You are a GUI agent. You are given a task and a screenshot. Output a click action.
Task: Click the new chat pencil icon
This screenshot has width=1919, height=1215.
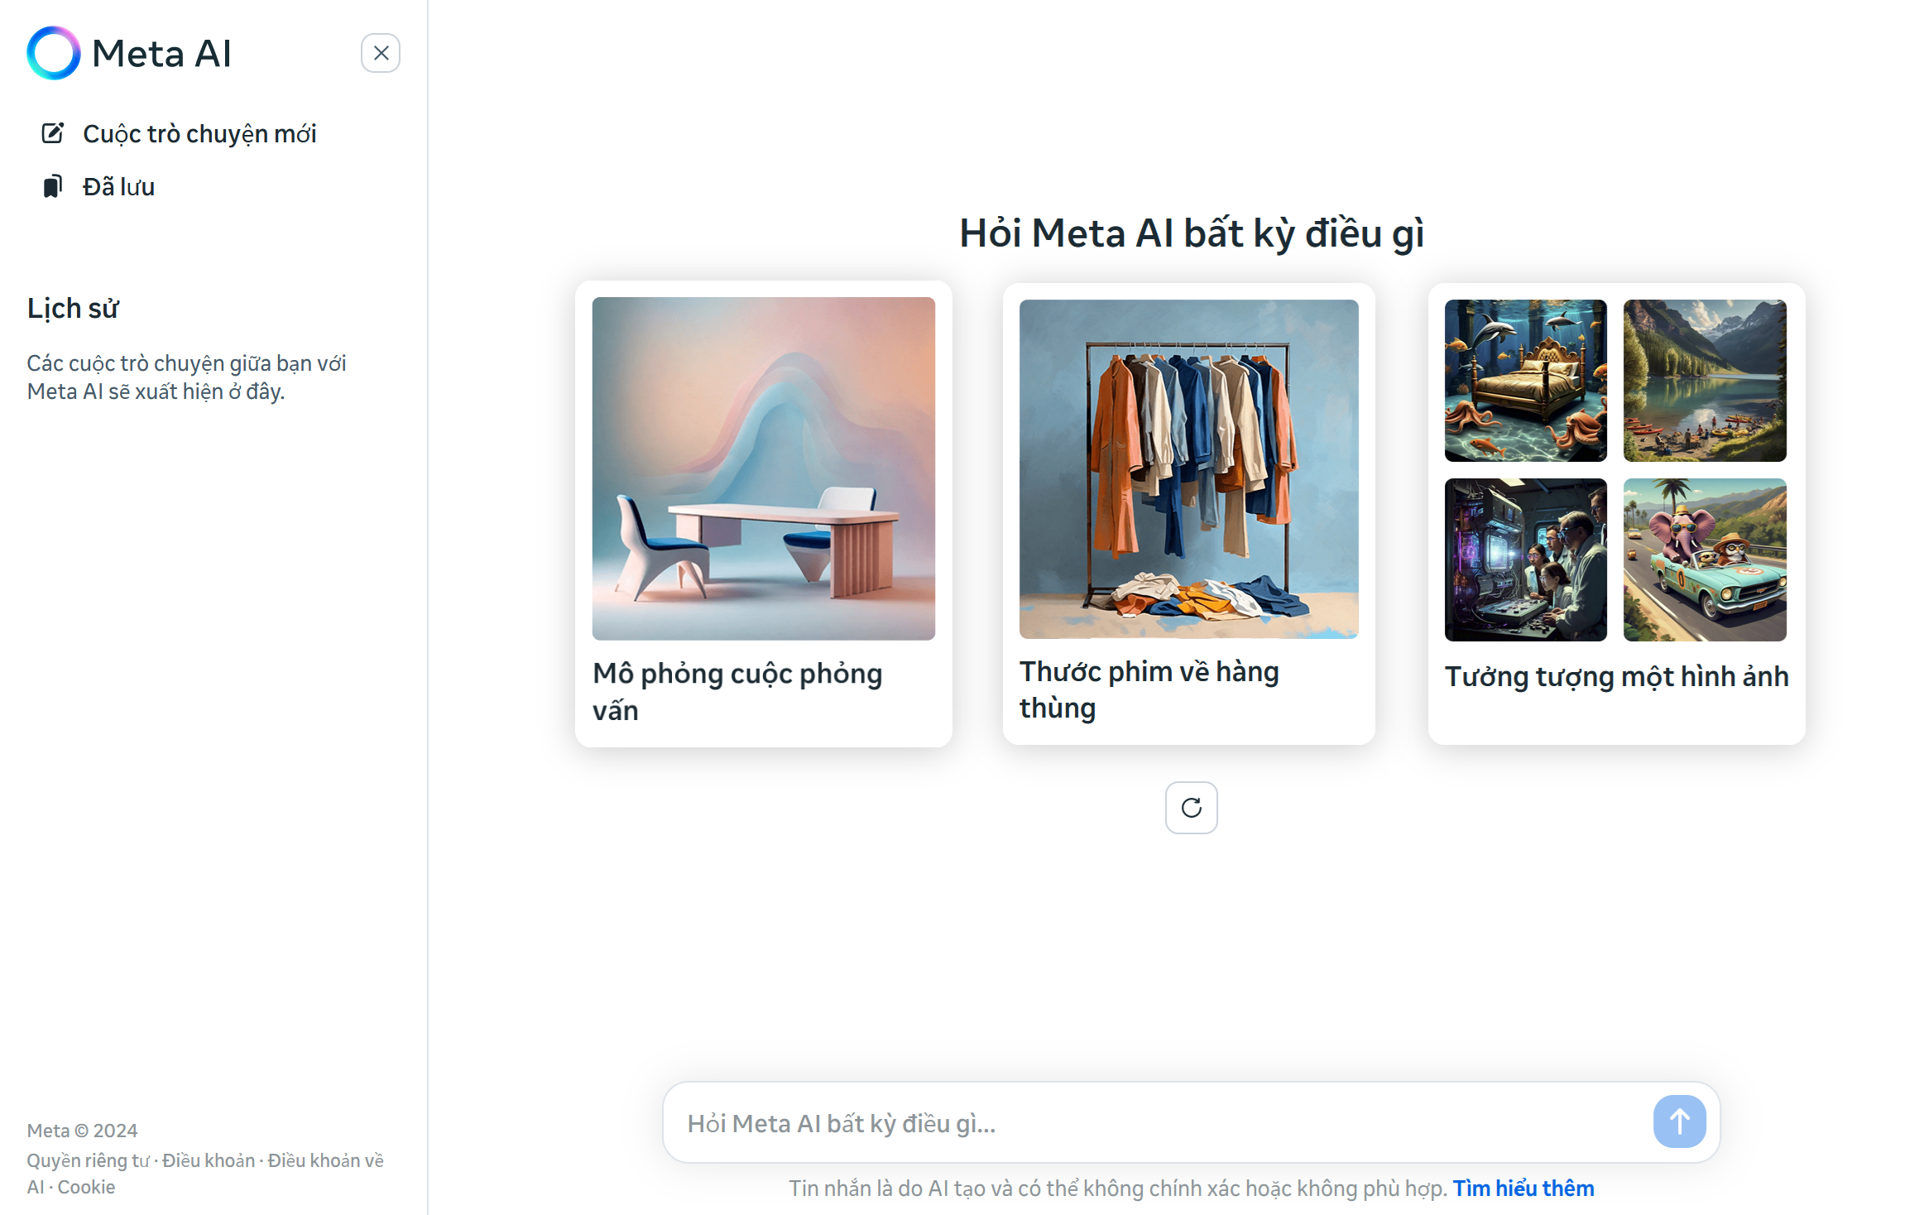click(x=53, y=133)
